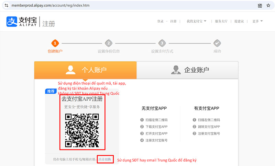
Task: Open the site information icon in address bar
Action: 7,5
